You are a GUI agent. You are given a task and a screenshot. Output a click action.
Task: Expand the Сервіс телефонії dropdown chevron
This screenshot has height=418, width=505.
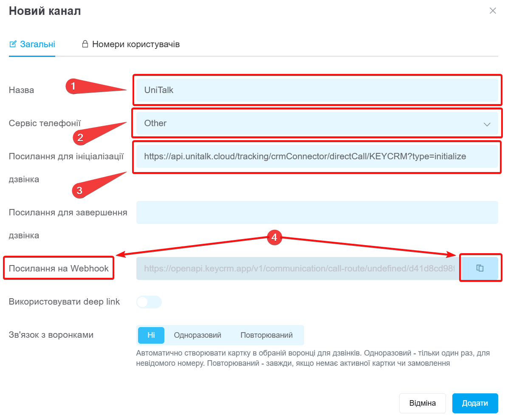click(487, 124)
